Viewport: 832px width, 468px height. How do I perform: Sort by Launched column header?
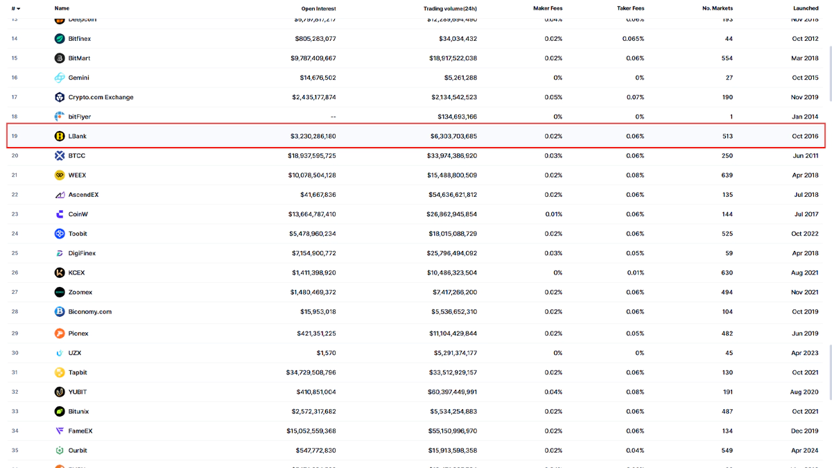coord(806,8)
